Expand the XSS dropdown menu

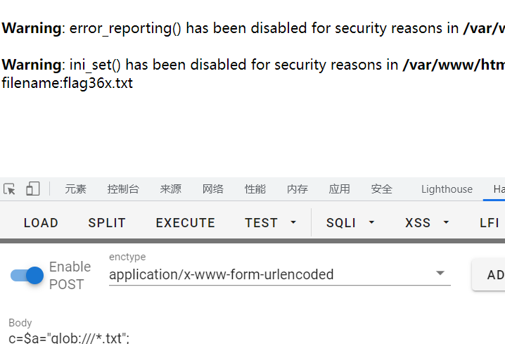coord(427,223)
